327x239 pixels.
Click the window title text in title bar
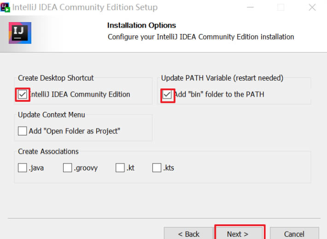click(85, 7)
